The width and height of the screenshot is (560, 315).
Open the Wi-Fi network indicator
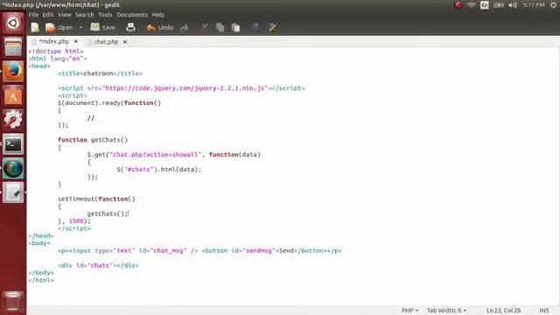point(472,5)
